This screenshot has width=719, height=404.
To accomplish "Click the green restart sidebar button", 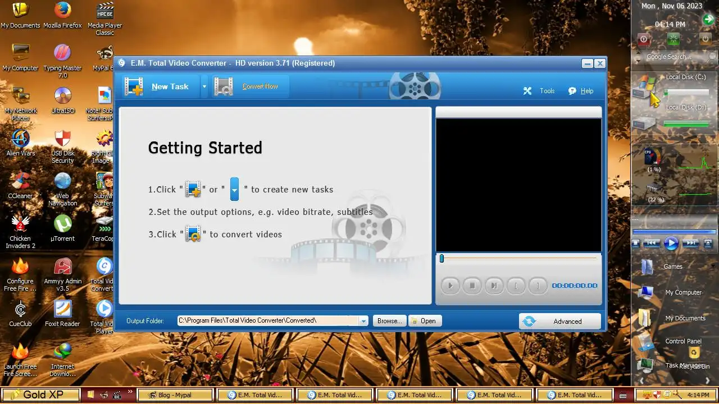I will tap(674, 39).
